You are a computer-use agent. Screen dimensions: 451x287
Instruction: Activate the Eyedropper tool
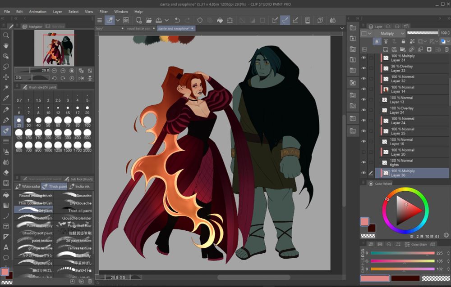[x=6, y=98]
